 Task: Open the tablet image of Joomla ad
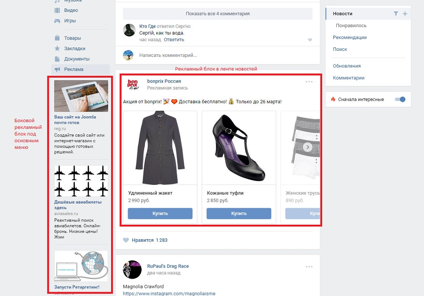(x=81, y=96)
